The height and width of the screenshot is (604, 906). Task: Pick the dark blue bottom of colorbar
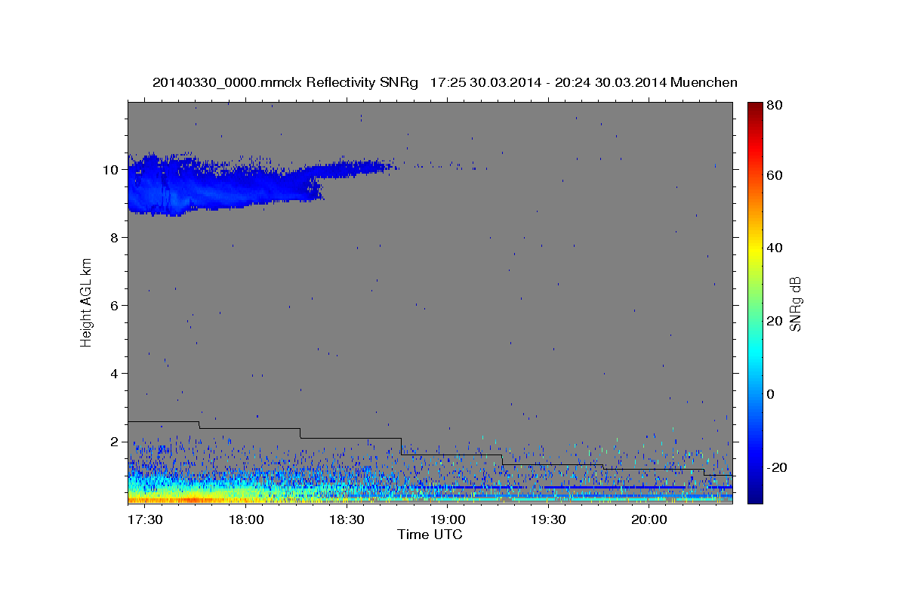point(754,497)
